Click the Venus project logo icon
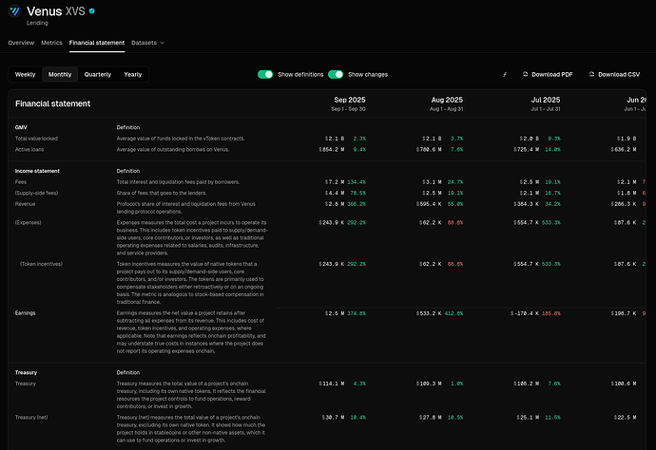Viewport: 656px width, 450px height. (x=13, y=13)
